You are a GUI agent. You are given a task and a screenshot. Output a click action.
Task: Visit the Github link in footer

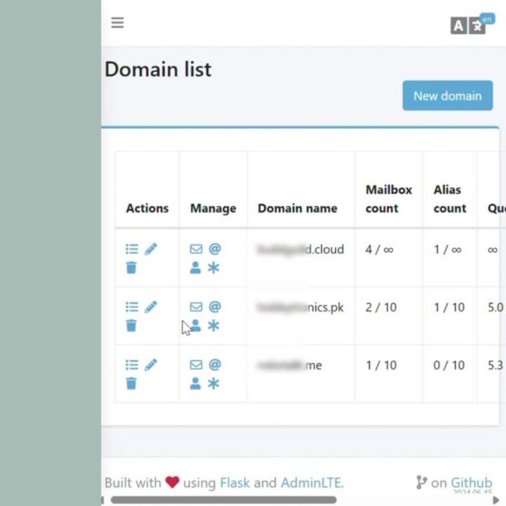471,483
